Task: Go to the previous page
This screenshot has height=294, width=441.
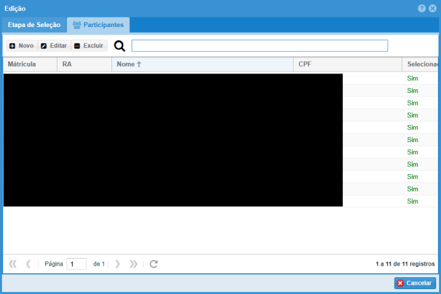Action: (x=28, y=263)
